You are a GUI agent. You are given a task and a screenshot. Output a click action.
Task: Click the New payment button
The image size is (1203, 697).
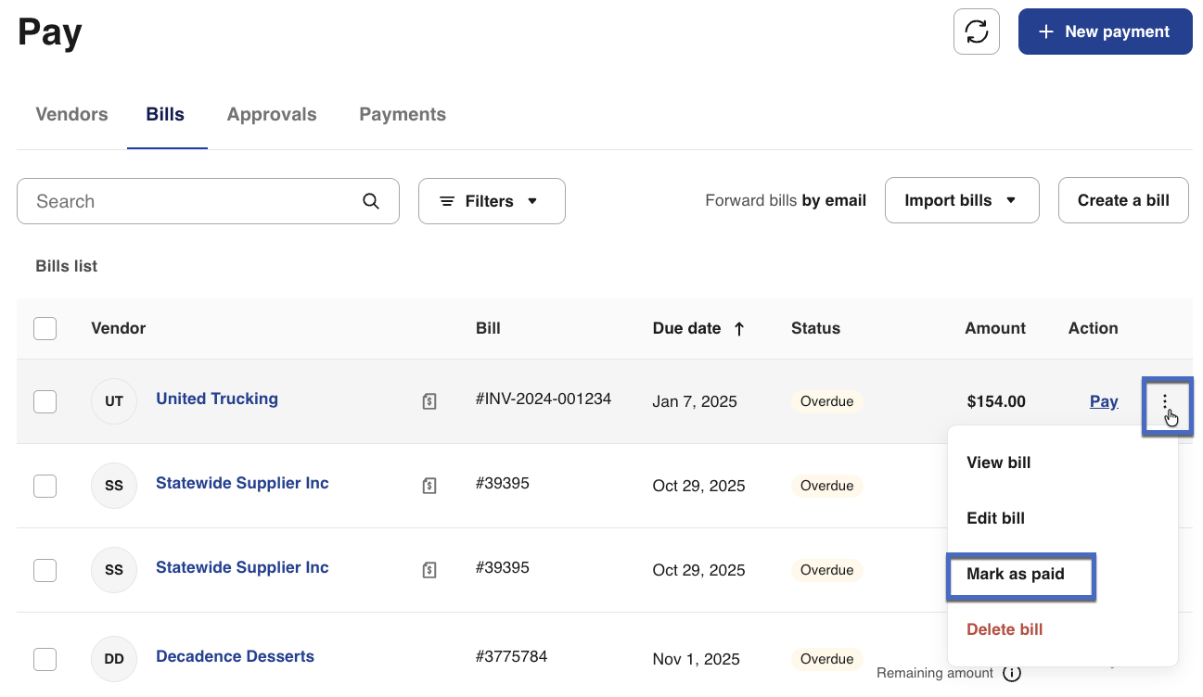pyautogui.click(x=1105, y=32)
